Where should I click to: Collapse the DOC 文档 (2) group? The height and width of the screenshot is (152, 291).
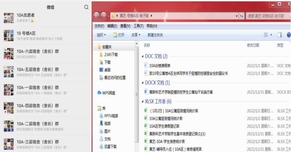click(143, 56)
